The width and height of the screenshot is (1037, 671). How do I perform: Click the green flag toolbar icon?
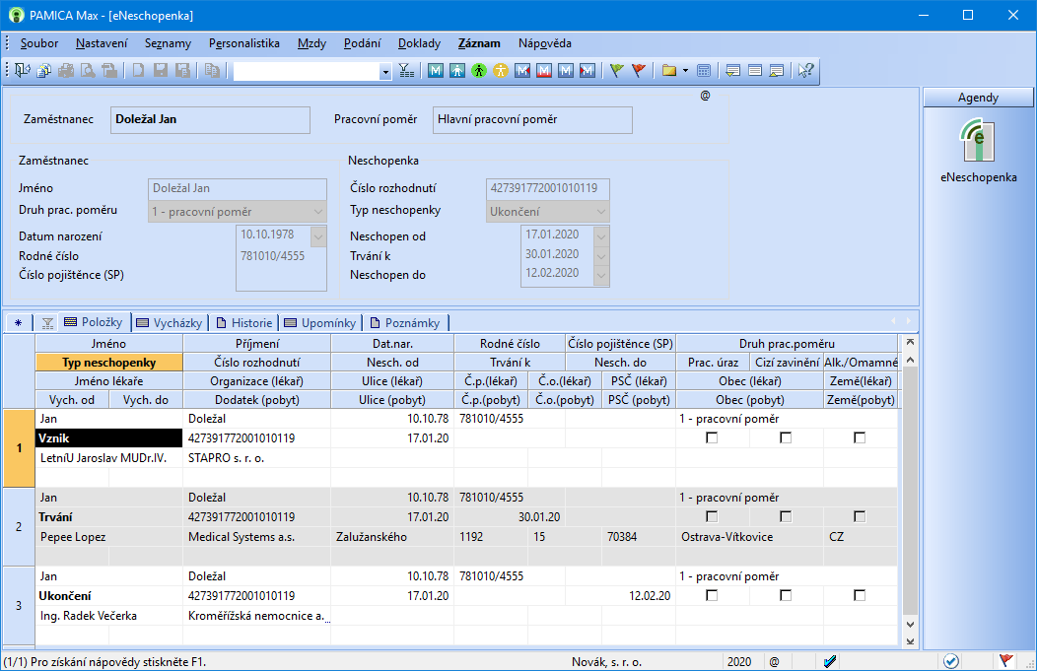(x=616, y=70)
